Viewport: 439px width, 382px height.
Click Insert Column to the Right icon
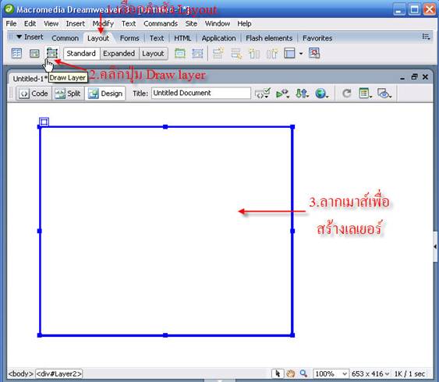[272, 53]
